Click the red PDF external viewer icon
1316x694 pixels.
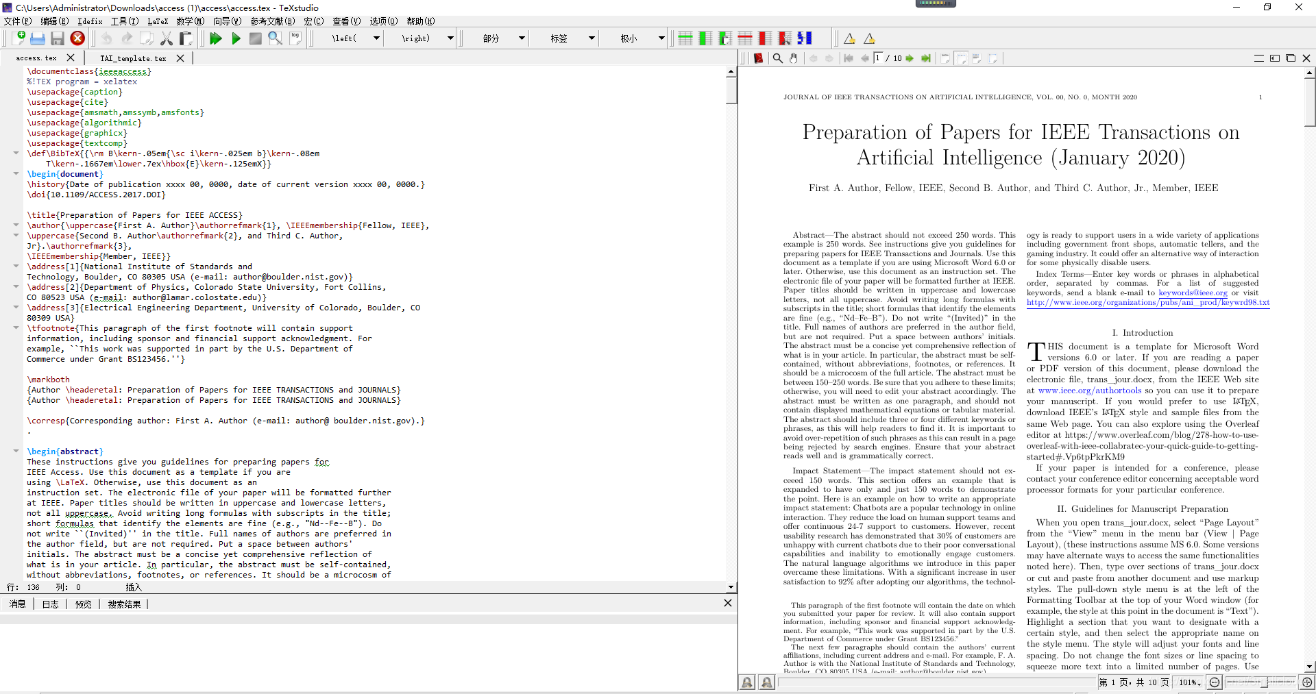tap(758, 58)
